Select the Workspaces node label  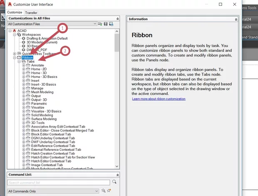tap(31, 34)
